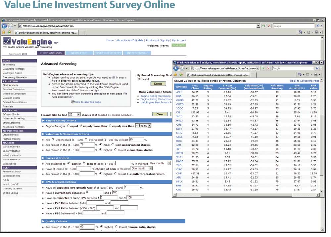Click the 'undervalued by at least' field containing 25
This screenshot has width=331, height=237.
[136, 139]
